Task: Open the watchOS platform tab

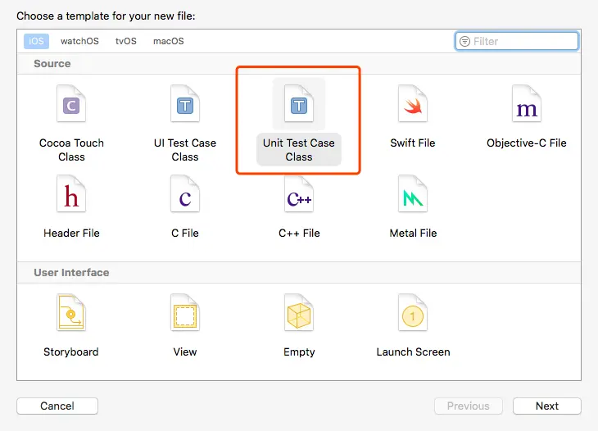Action: 79,41
